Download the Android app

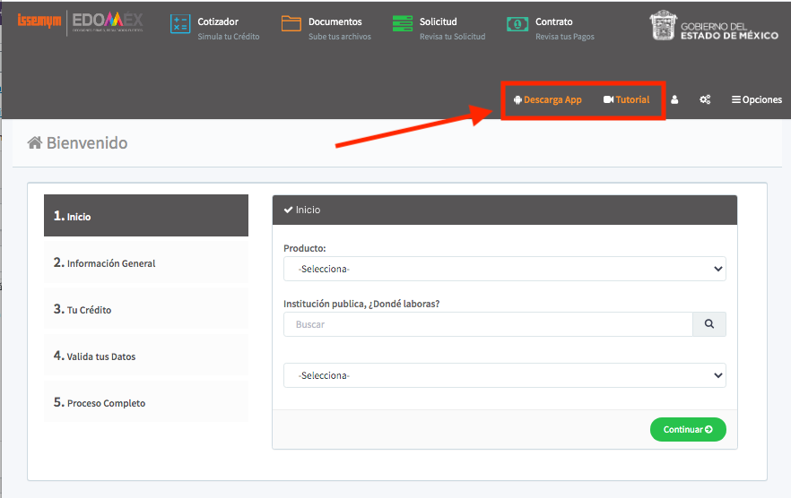coord(547,100)
